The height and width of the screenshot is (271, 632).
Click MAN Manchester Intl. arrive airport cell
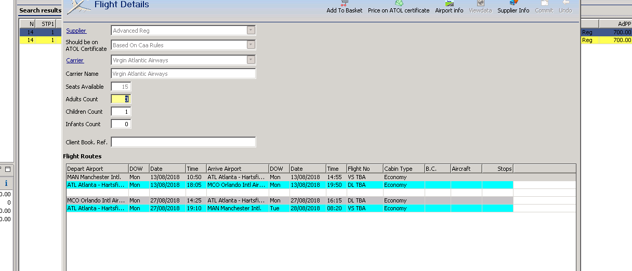(238, 208)
